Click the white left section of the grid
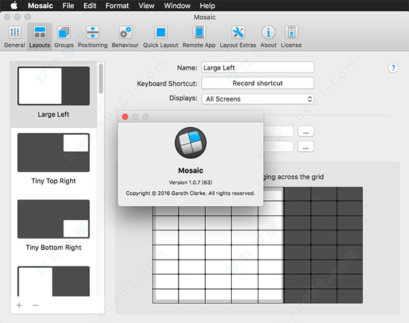This screenshot has width=409, height=323. (x=218, y=254)
